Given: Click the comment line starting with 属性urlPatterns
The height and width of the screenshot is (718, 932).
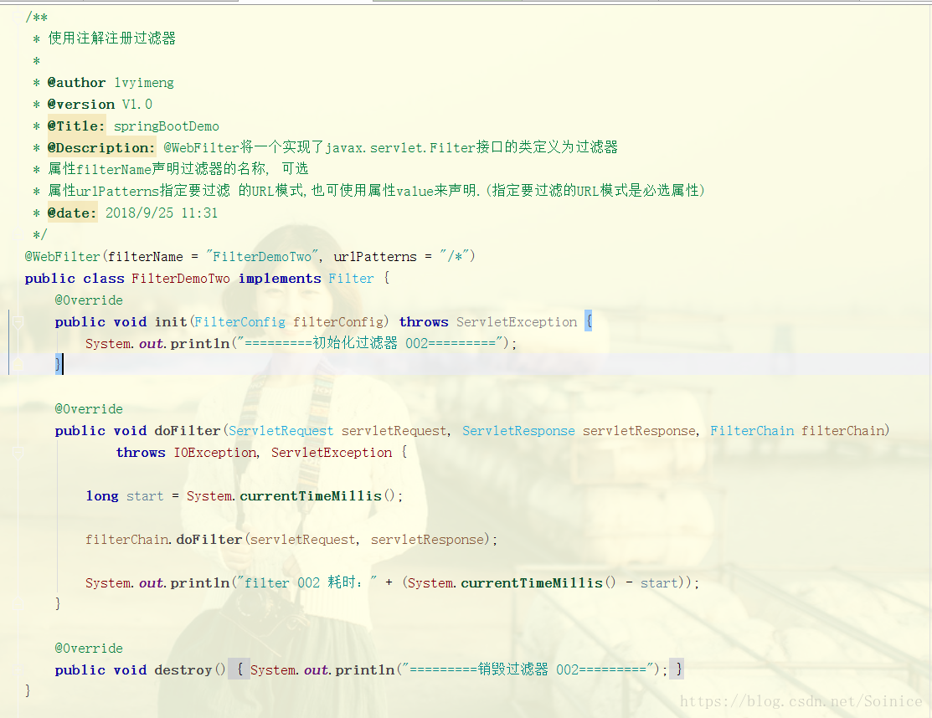Looking at the screenshot, I should [x=376, y=191].
